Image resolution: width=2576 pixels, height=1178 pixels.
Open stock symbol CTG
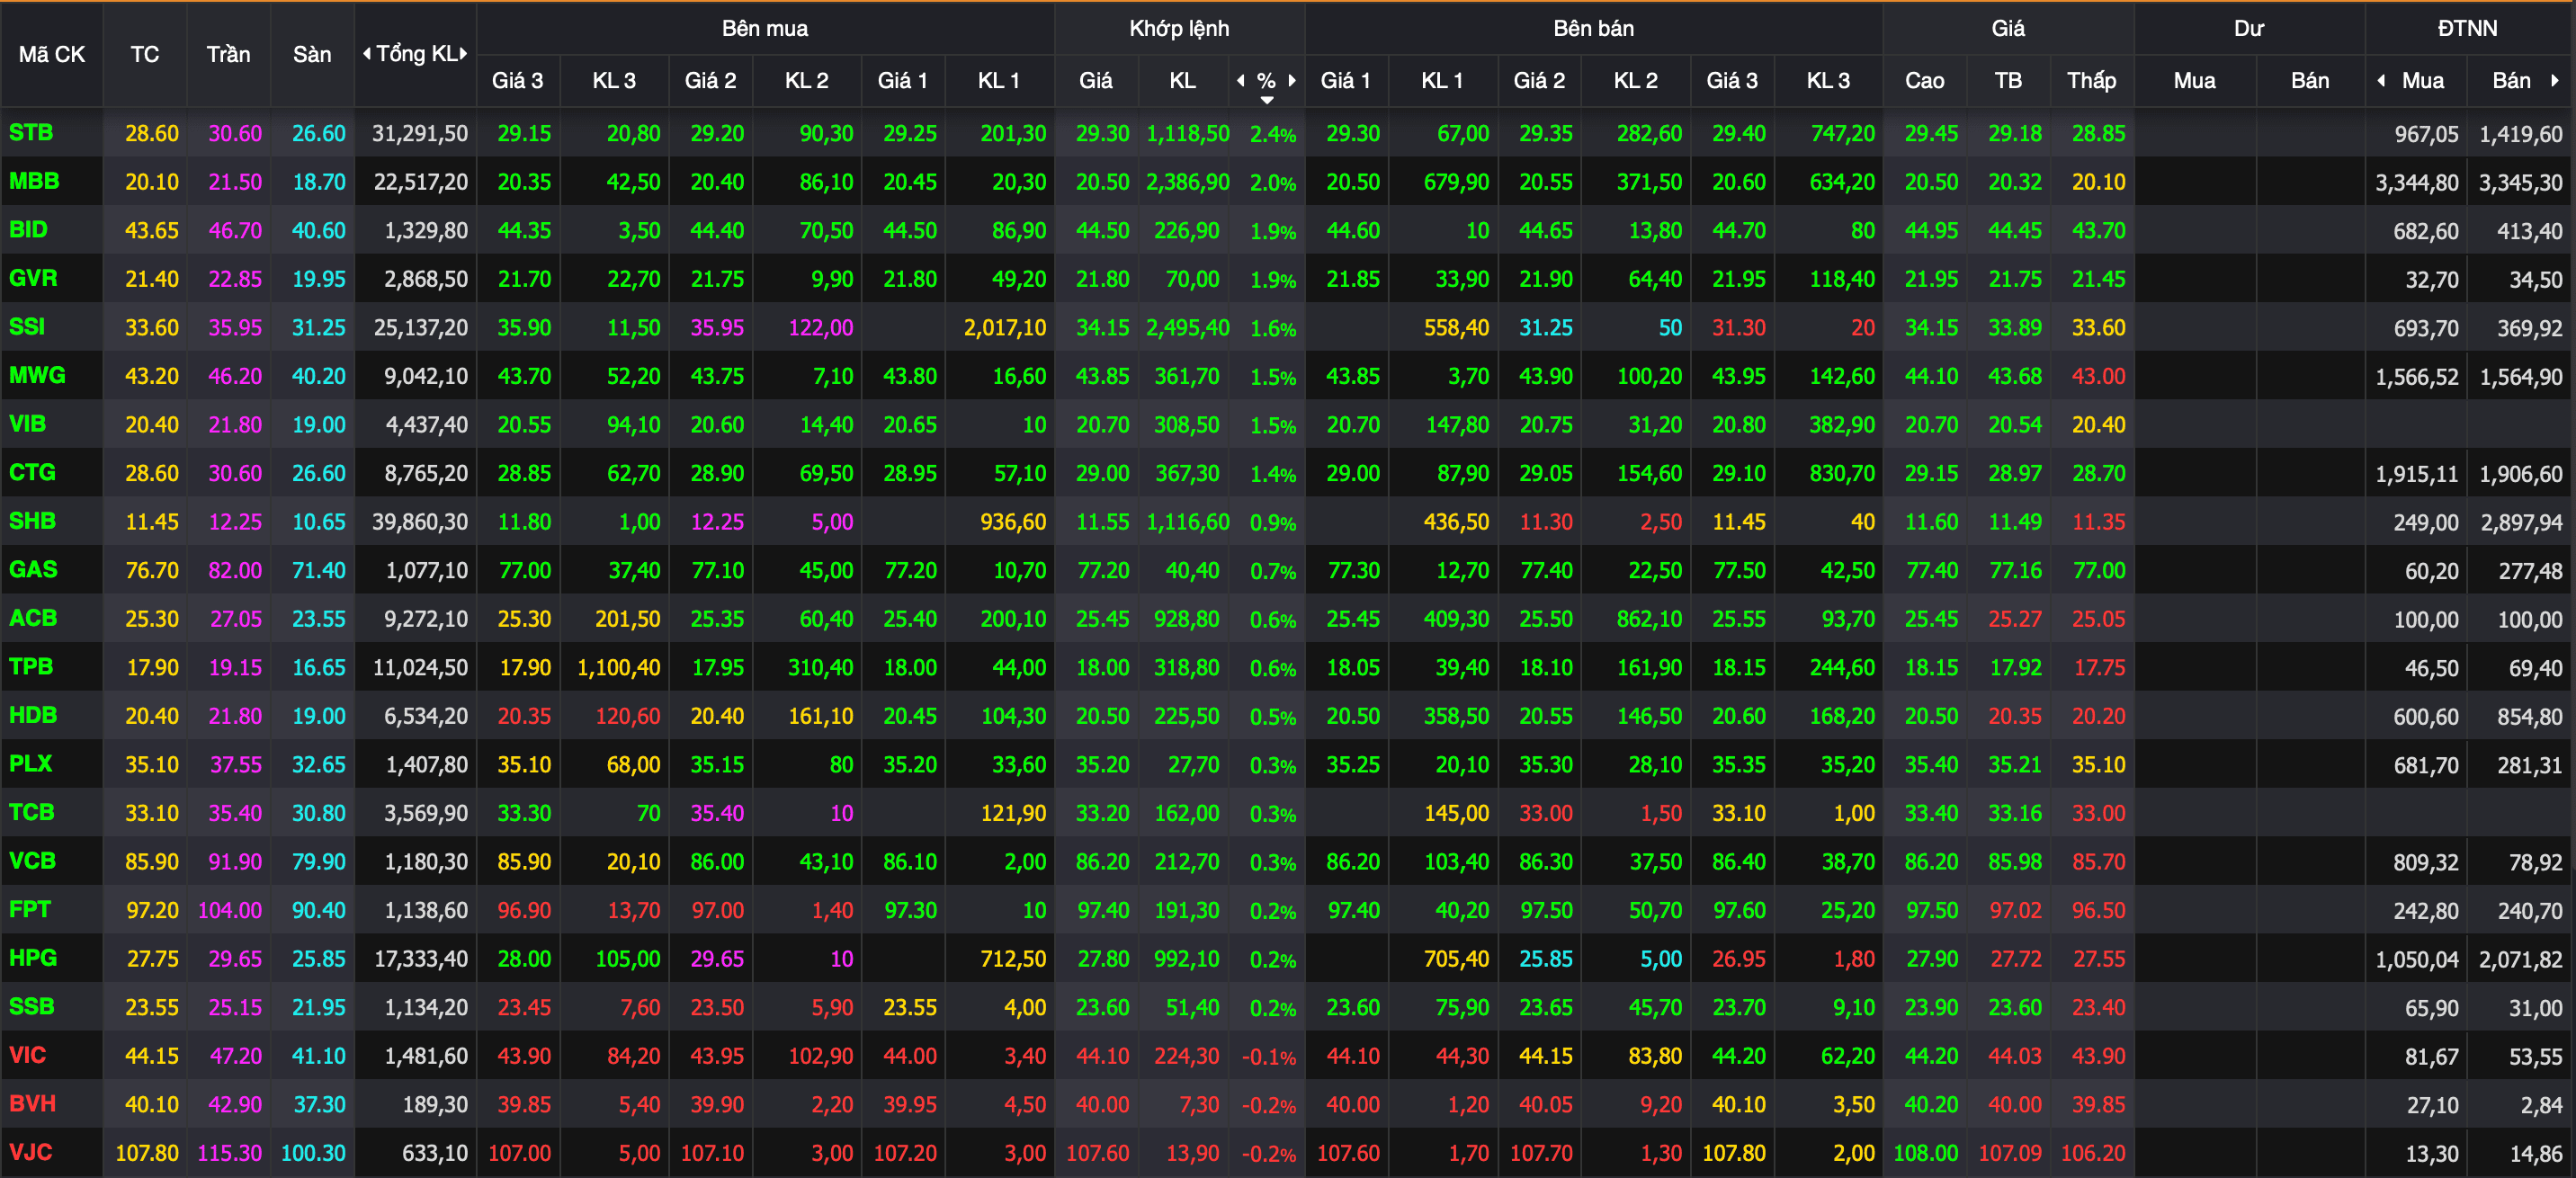(x=33, y=473)
